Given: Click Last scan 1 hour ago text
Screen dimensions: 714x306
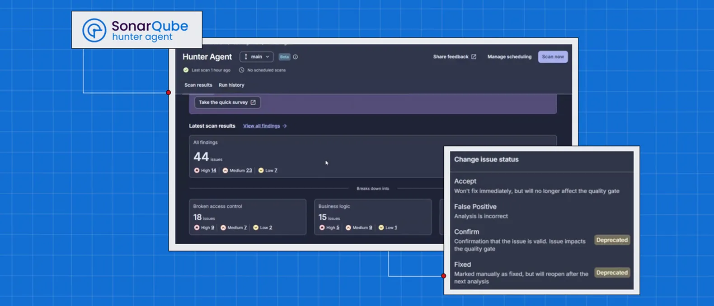Looking at the screenshot, I should [x=211, y=70].
